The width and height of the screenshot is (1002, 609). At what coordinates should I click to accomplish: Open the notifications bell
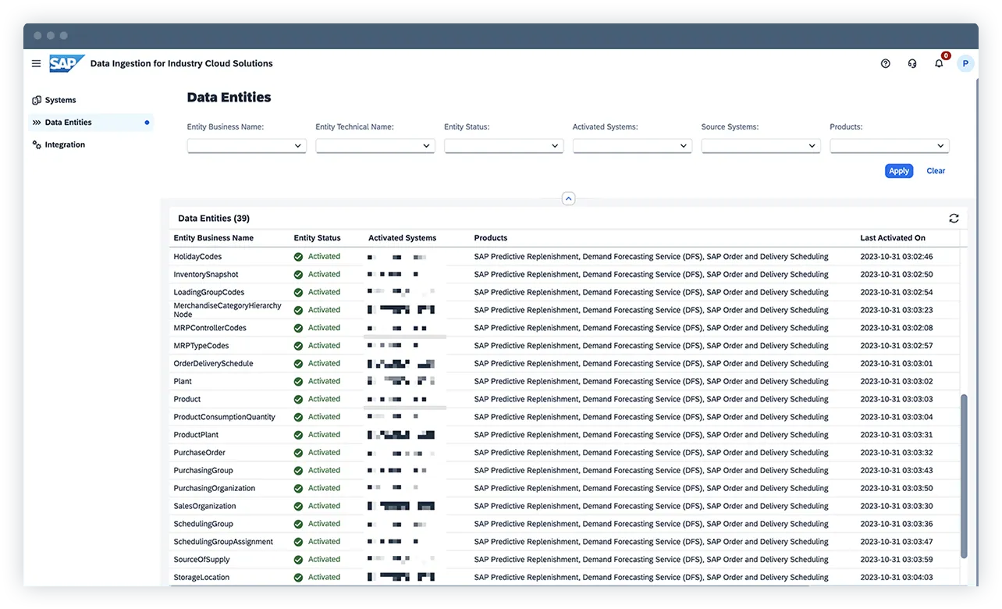939,63
